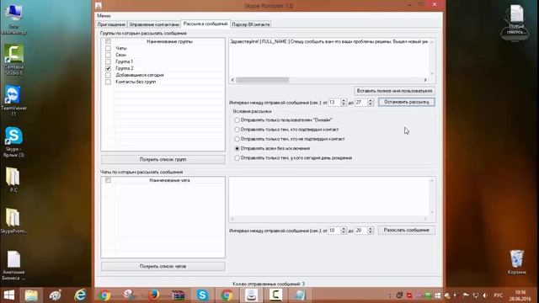Launch Internet Explorer from the taskbar
Screen dimensions: 539x303
pos(80,295)
